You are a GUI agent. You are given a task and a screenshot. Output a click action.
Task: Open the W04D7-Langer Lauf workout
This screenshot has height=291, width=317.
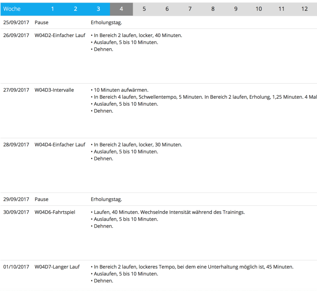click(x=57, y=267)
